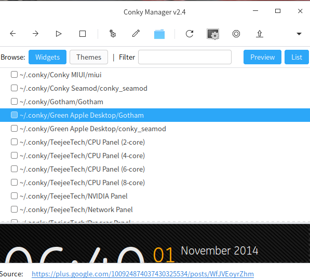Close the Conky Manager window
Screen dimensions: 310x280
[300, 11]
